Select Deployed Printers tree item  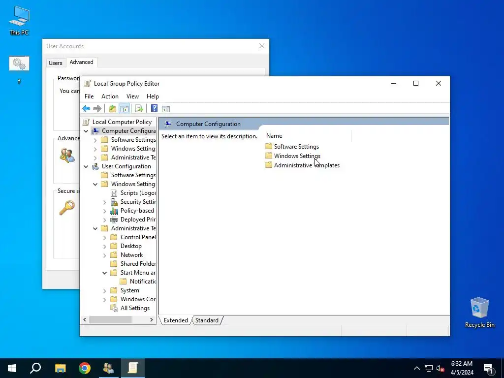(138, 219)
